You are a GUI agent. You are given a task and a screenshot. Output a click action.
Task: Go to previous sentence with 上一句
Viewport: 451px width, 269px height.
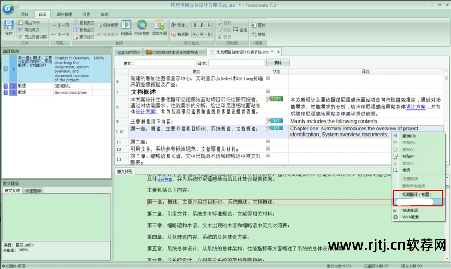[60, 26]
